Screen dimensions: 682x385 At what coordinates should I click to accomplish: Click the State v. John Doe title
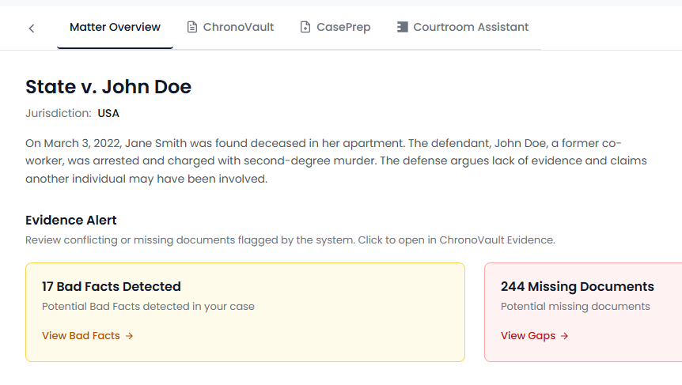[108, 87]
